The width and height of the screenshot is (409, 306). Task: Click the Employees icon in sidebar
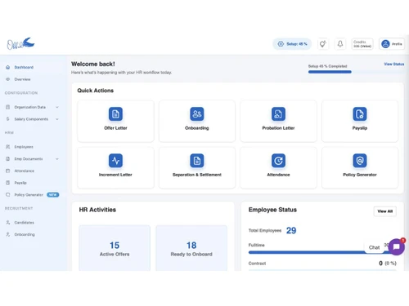tap(8, 147)
